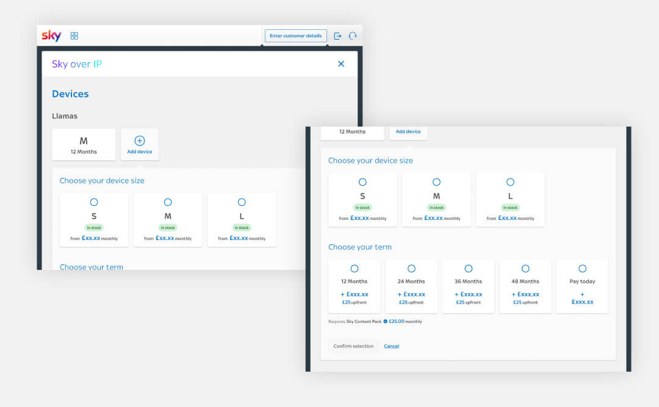Select size L radio in left window
This screenshot has width=659, height=407.
pos(242,202)
